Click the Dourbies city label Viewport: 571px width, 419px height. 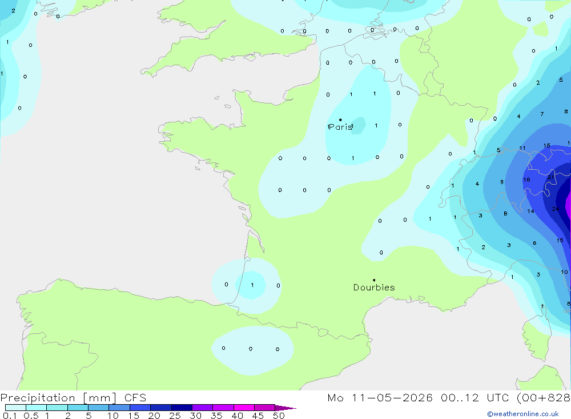(374, 288)
